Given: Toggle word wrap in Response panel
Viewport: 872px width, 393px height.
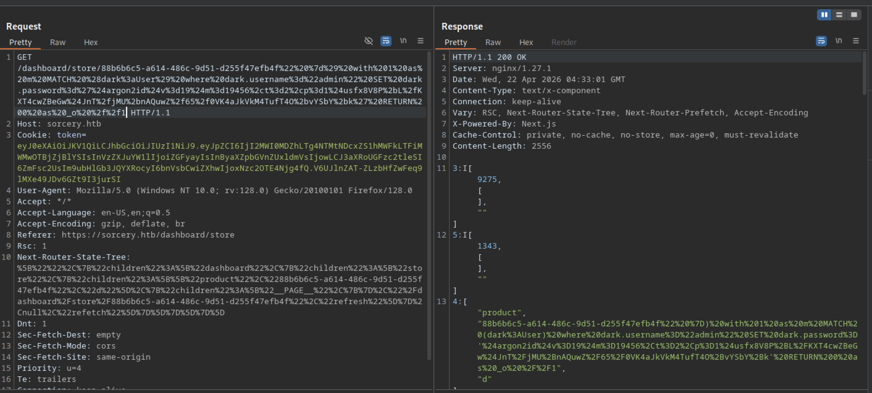Looking at the screenshot, I should [821, 41].
